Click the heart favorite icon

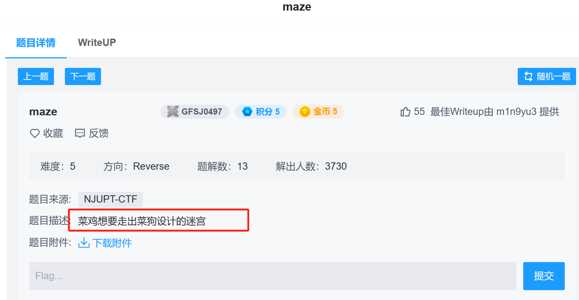click(35, 134)
